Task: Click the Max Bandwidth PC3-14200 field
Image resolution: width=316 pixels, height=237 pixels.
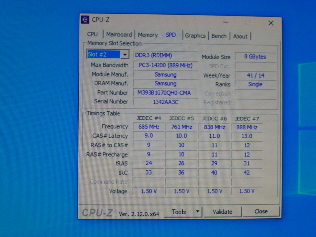Action: click(165, 65)
